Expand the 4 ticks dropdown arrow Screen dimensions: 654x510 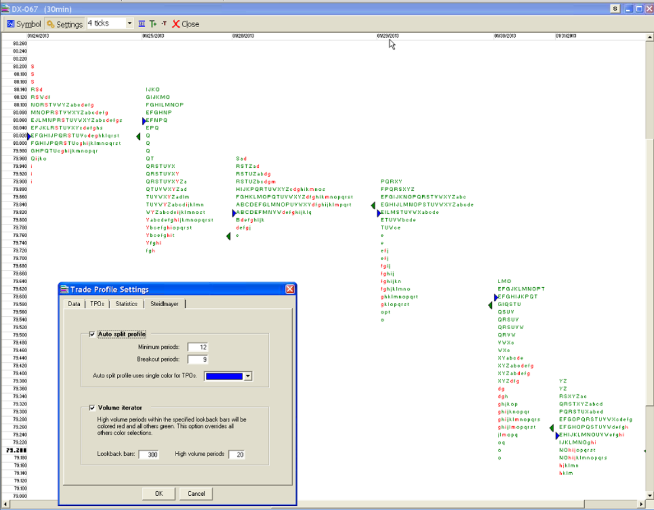click(129, 24)
